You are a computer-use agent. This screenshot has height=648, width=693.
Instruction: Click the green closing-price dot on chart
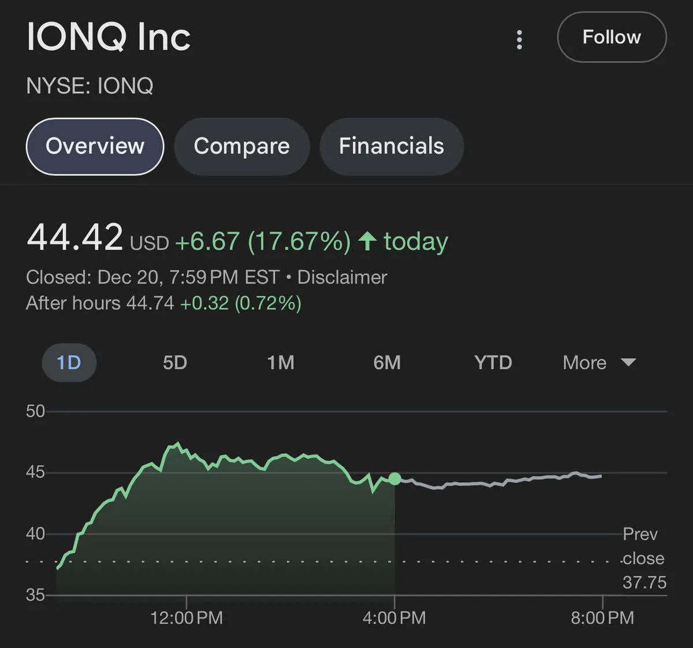point(394,479)
